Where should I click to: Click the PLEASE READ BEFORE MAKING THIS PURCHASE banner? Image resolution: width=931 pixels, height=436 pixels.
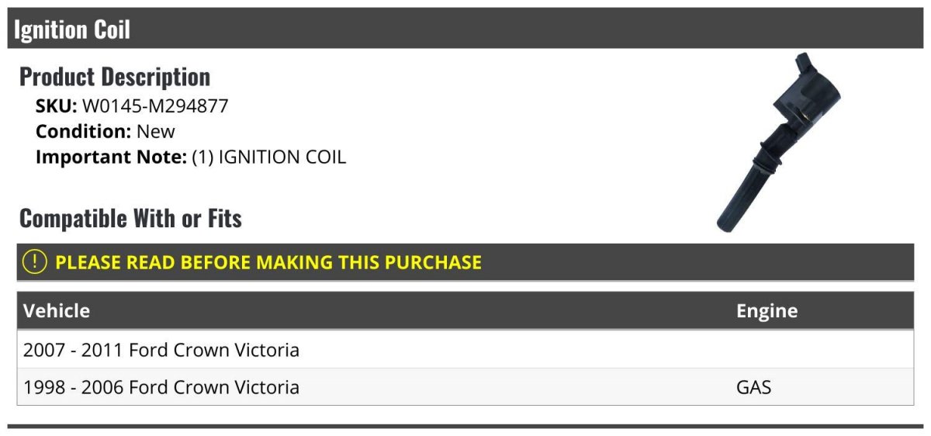pos(465,262)
